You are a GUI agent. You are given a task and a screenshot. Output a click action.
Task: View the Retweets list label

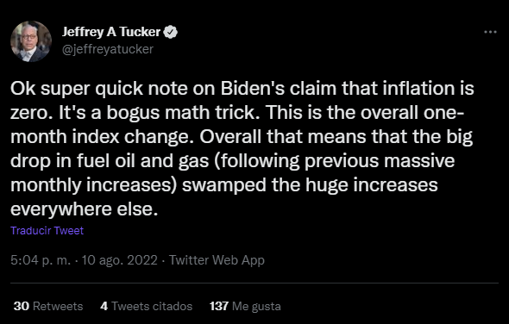[58, 306]
